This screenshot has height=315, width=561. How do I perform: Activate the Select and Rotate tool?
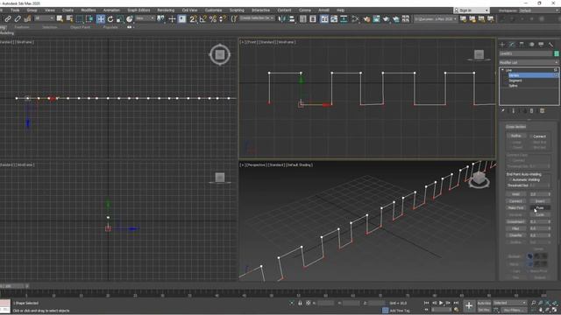click(x=110, y=19)
